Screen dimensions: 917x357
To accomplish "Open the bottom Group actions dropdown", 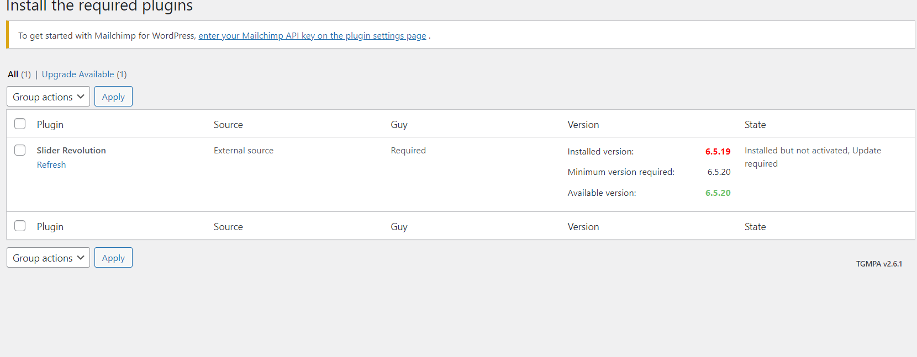I will pos(48,258).
